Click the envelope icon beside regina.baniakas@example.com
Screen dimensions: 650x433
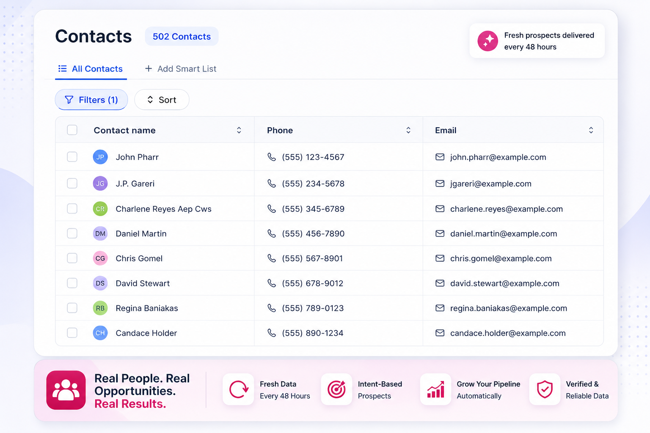coord(440,308)
